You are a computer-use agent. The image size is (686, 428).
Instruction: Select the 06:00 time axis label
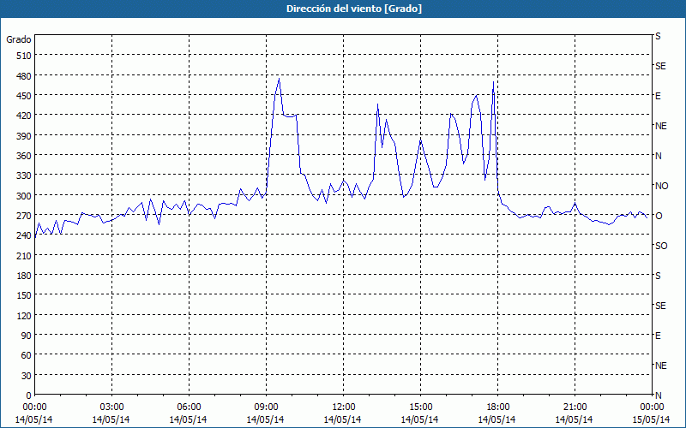(189, 407)
